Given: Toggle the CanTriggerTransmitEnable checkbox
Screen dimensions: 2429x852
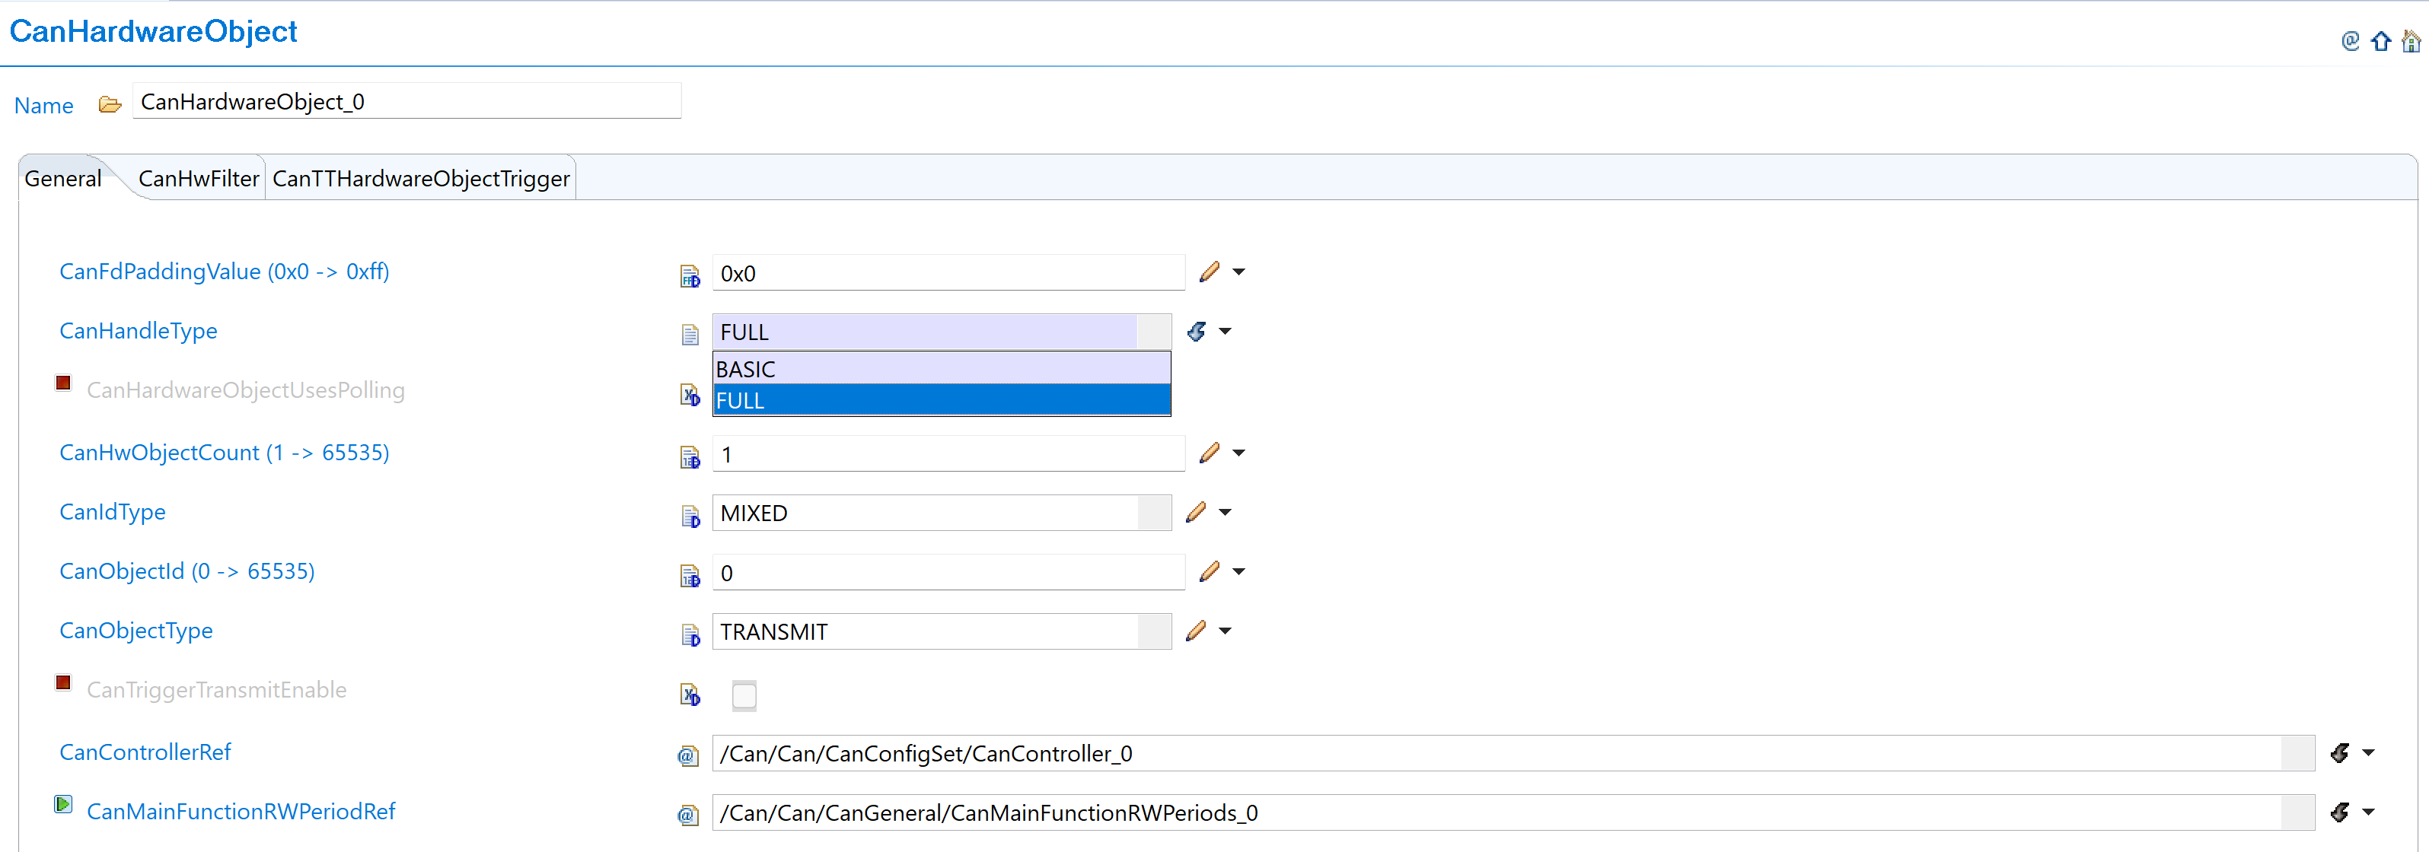Looking at the screenshot, I should (744, 695).
